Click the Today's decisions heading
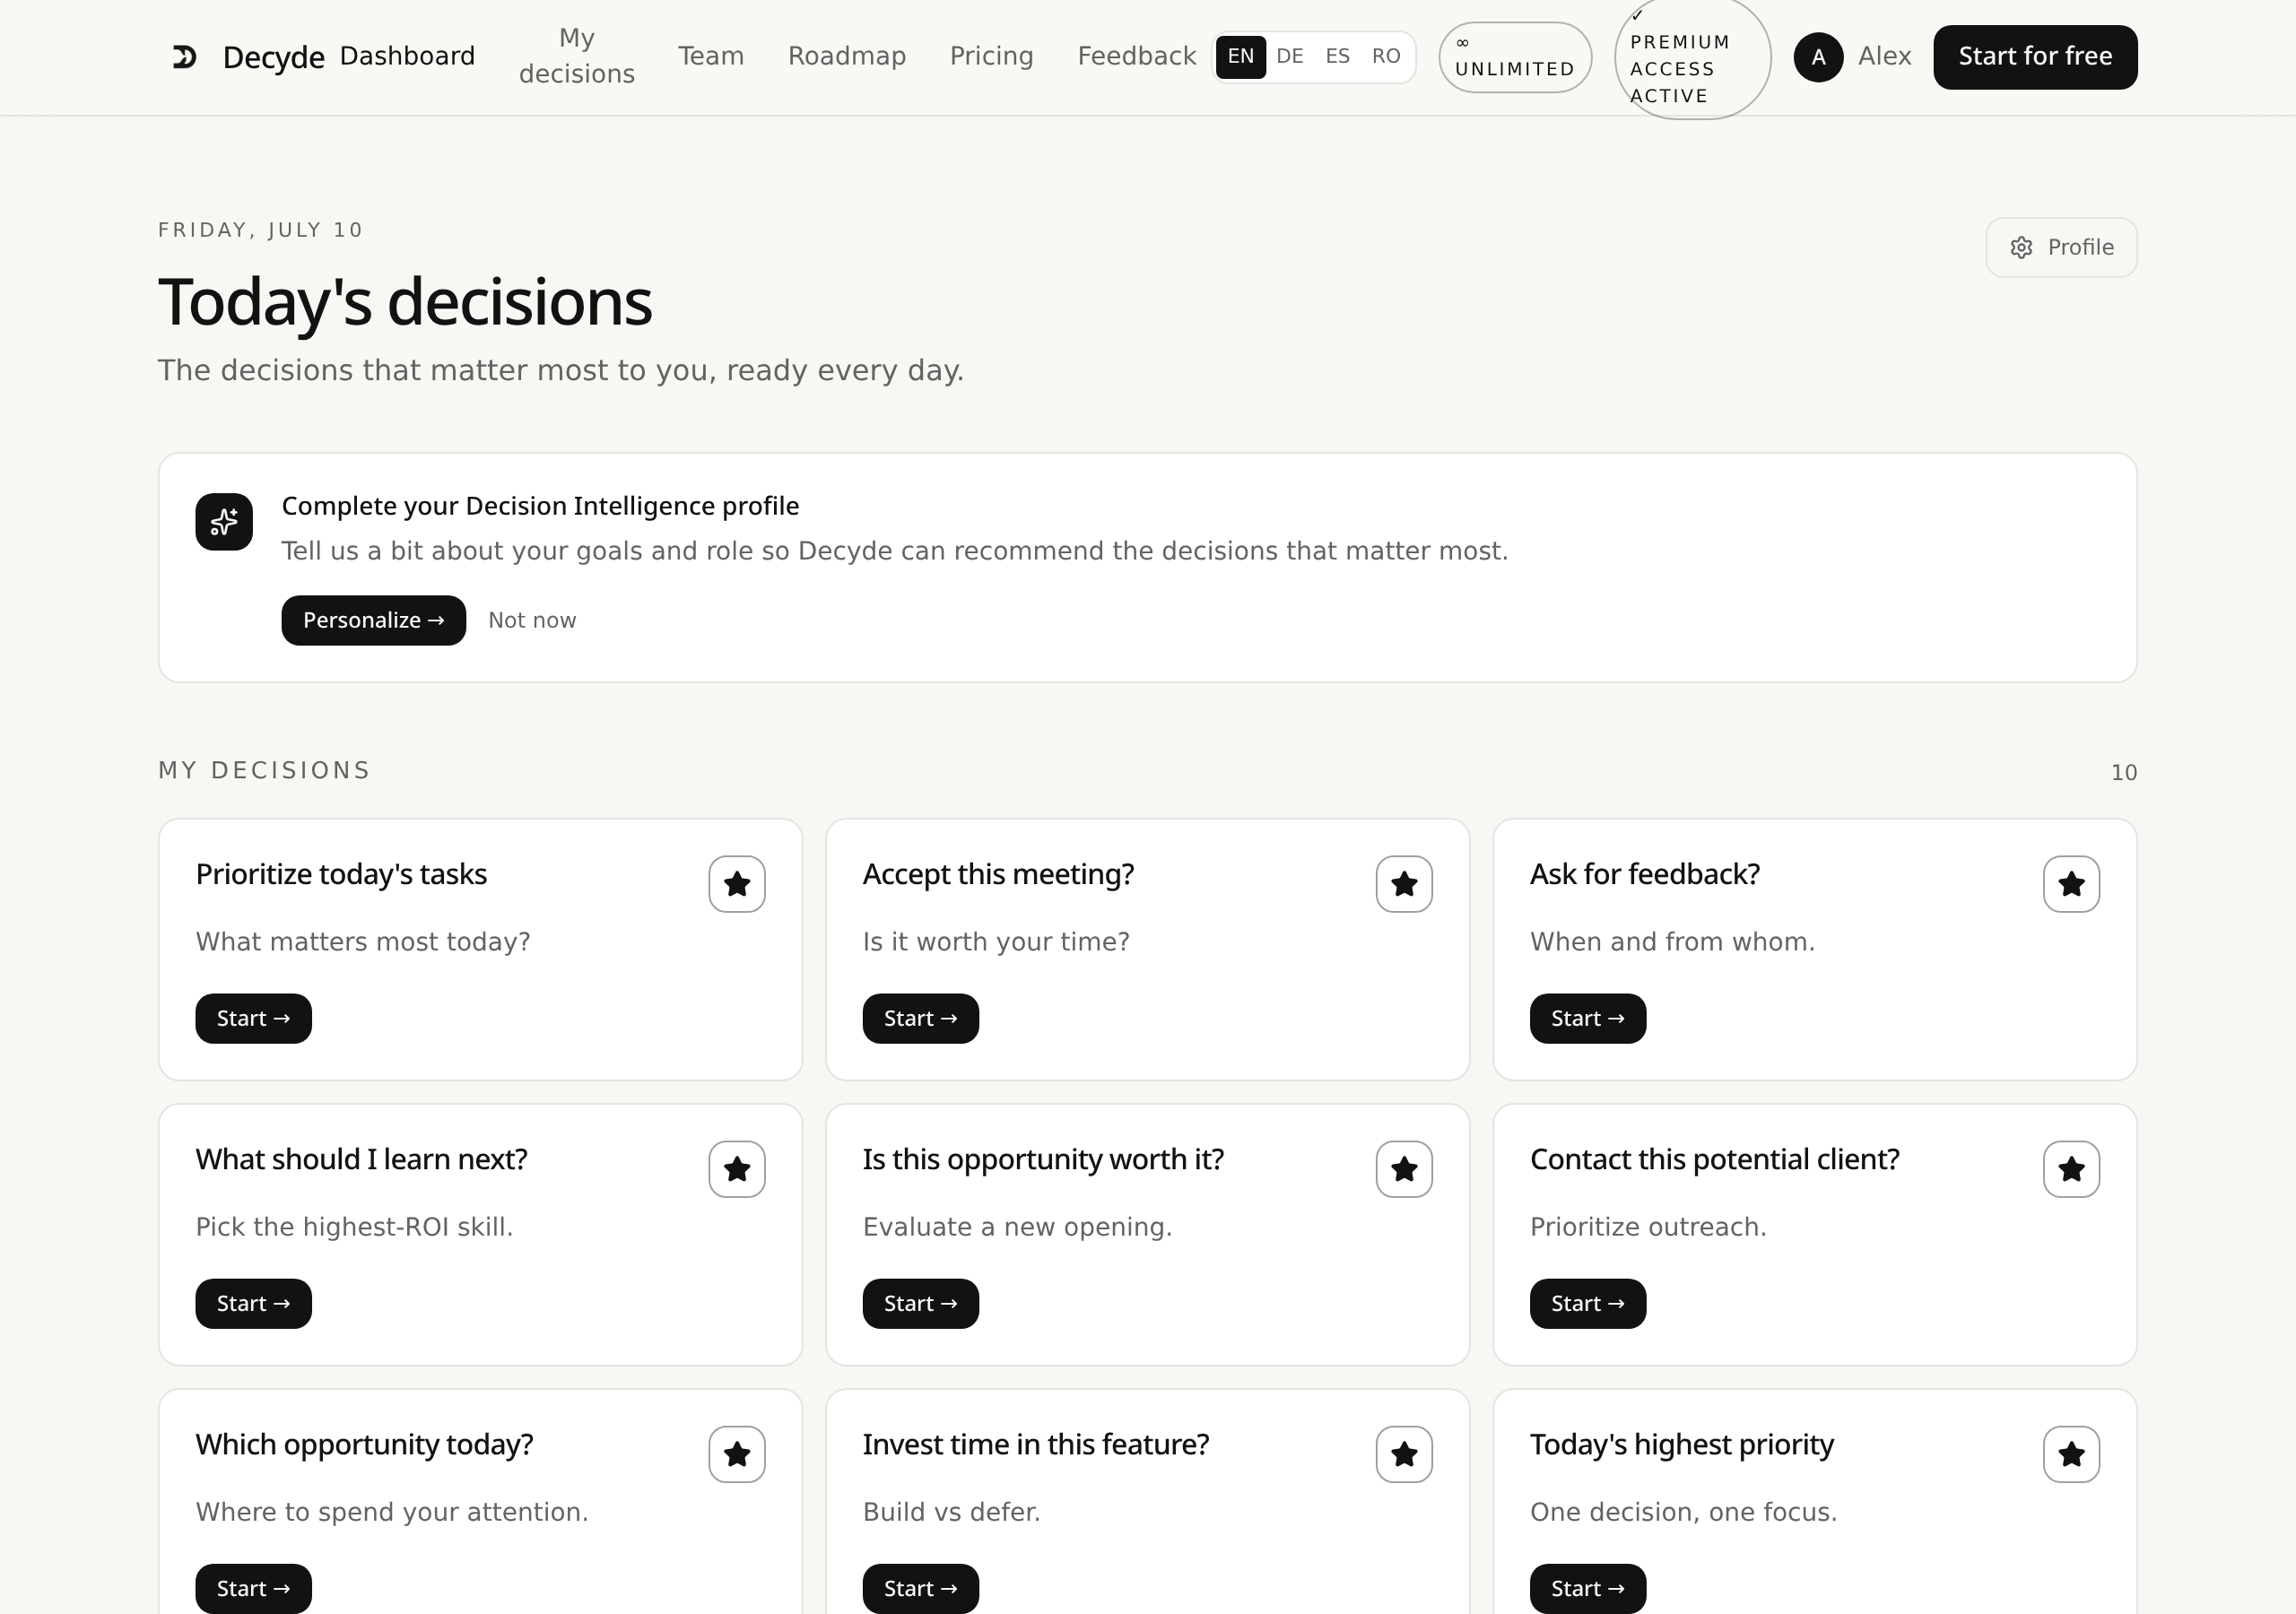 (405, 302)
